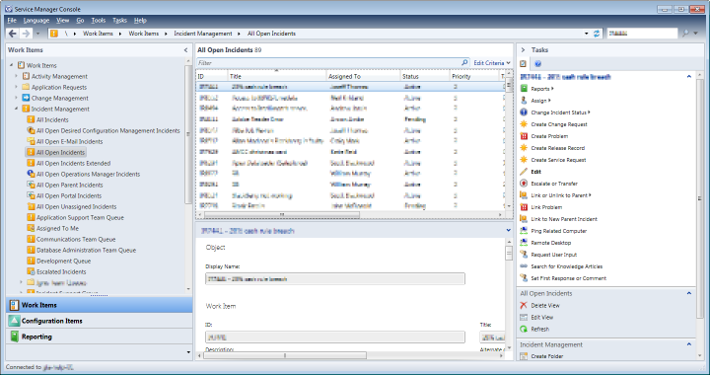Click the Request User Input icon
Image resolution: width=710 pixels, height=375 pixels.
coord(524,255)
